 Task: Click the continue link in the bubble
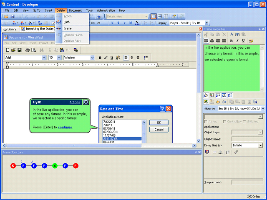pyautogui.click(x=65, y=127)
